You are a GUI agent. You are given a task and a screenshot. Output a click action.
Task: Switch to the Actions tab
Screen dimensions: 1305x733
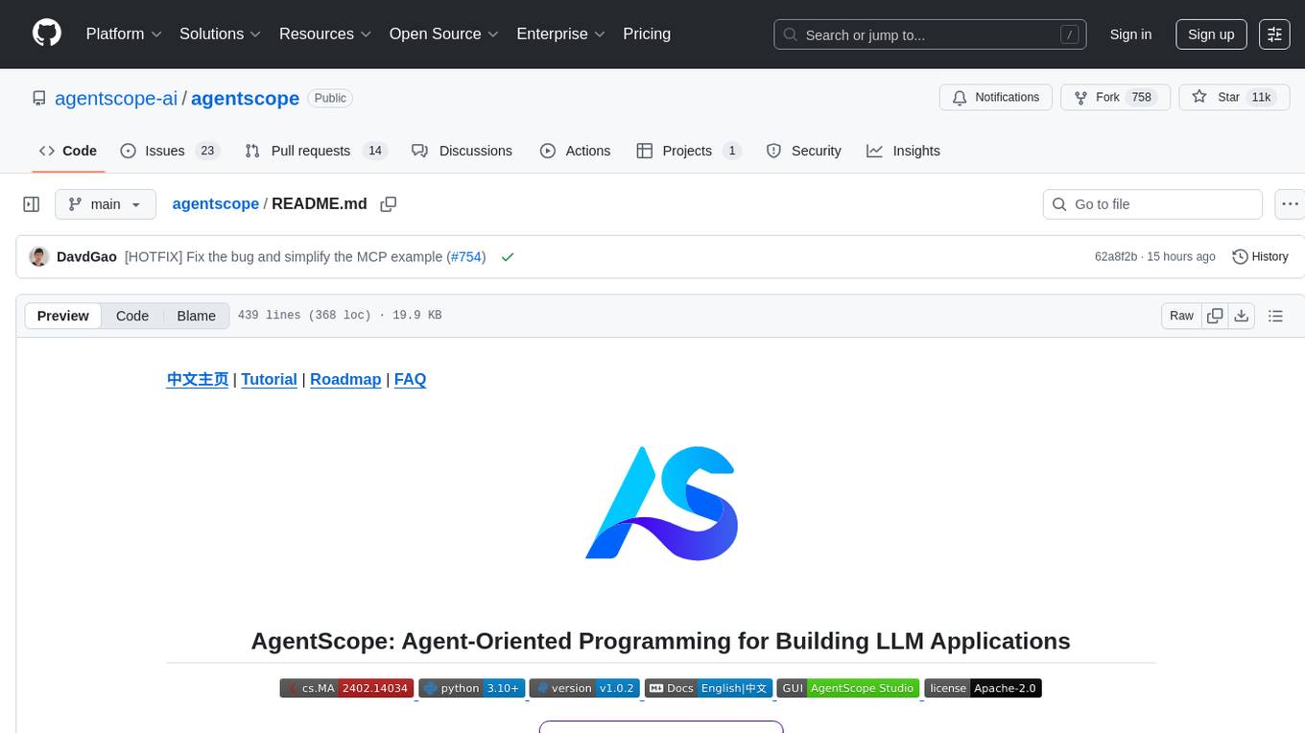pos(575,151)
